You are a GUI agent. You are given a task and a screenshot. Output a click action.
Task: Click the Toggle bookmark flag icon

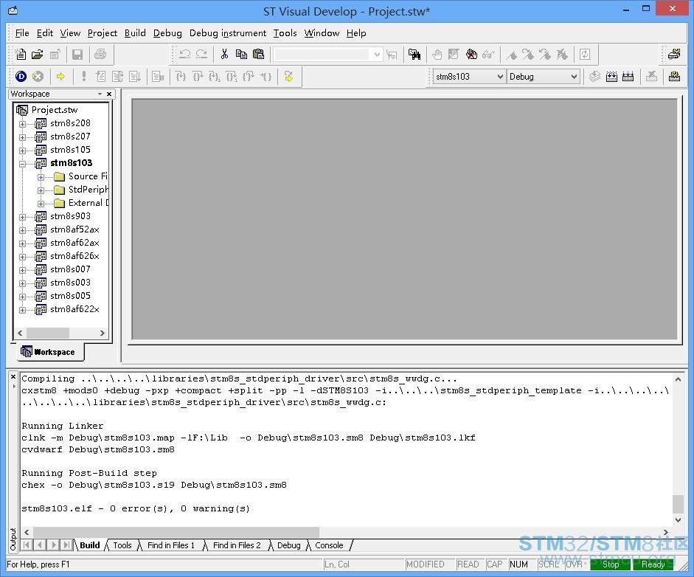click(512, 55)
